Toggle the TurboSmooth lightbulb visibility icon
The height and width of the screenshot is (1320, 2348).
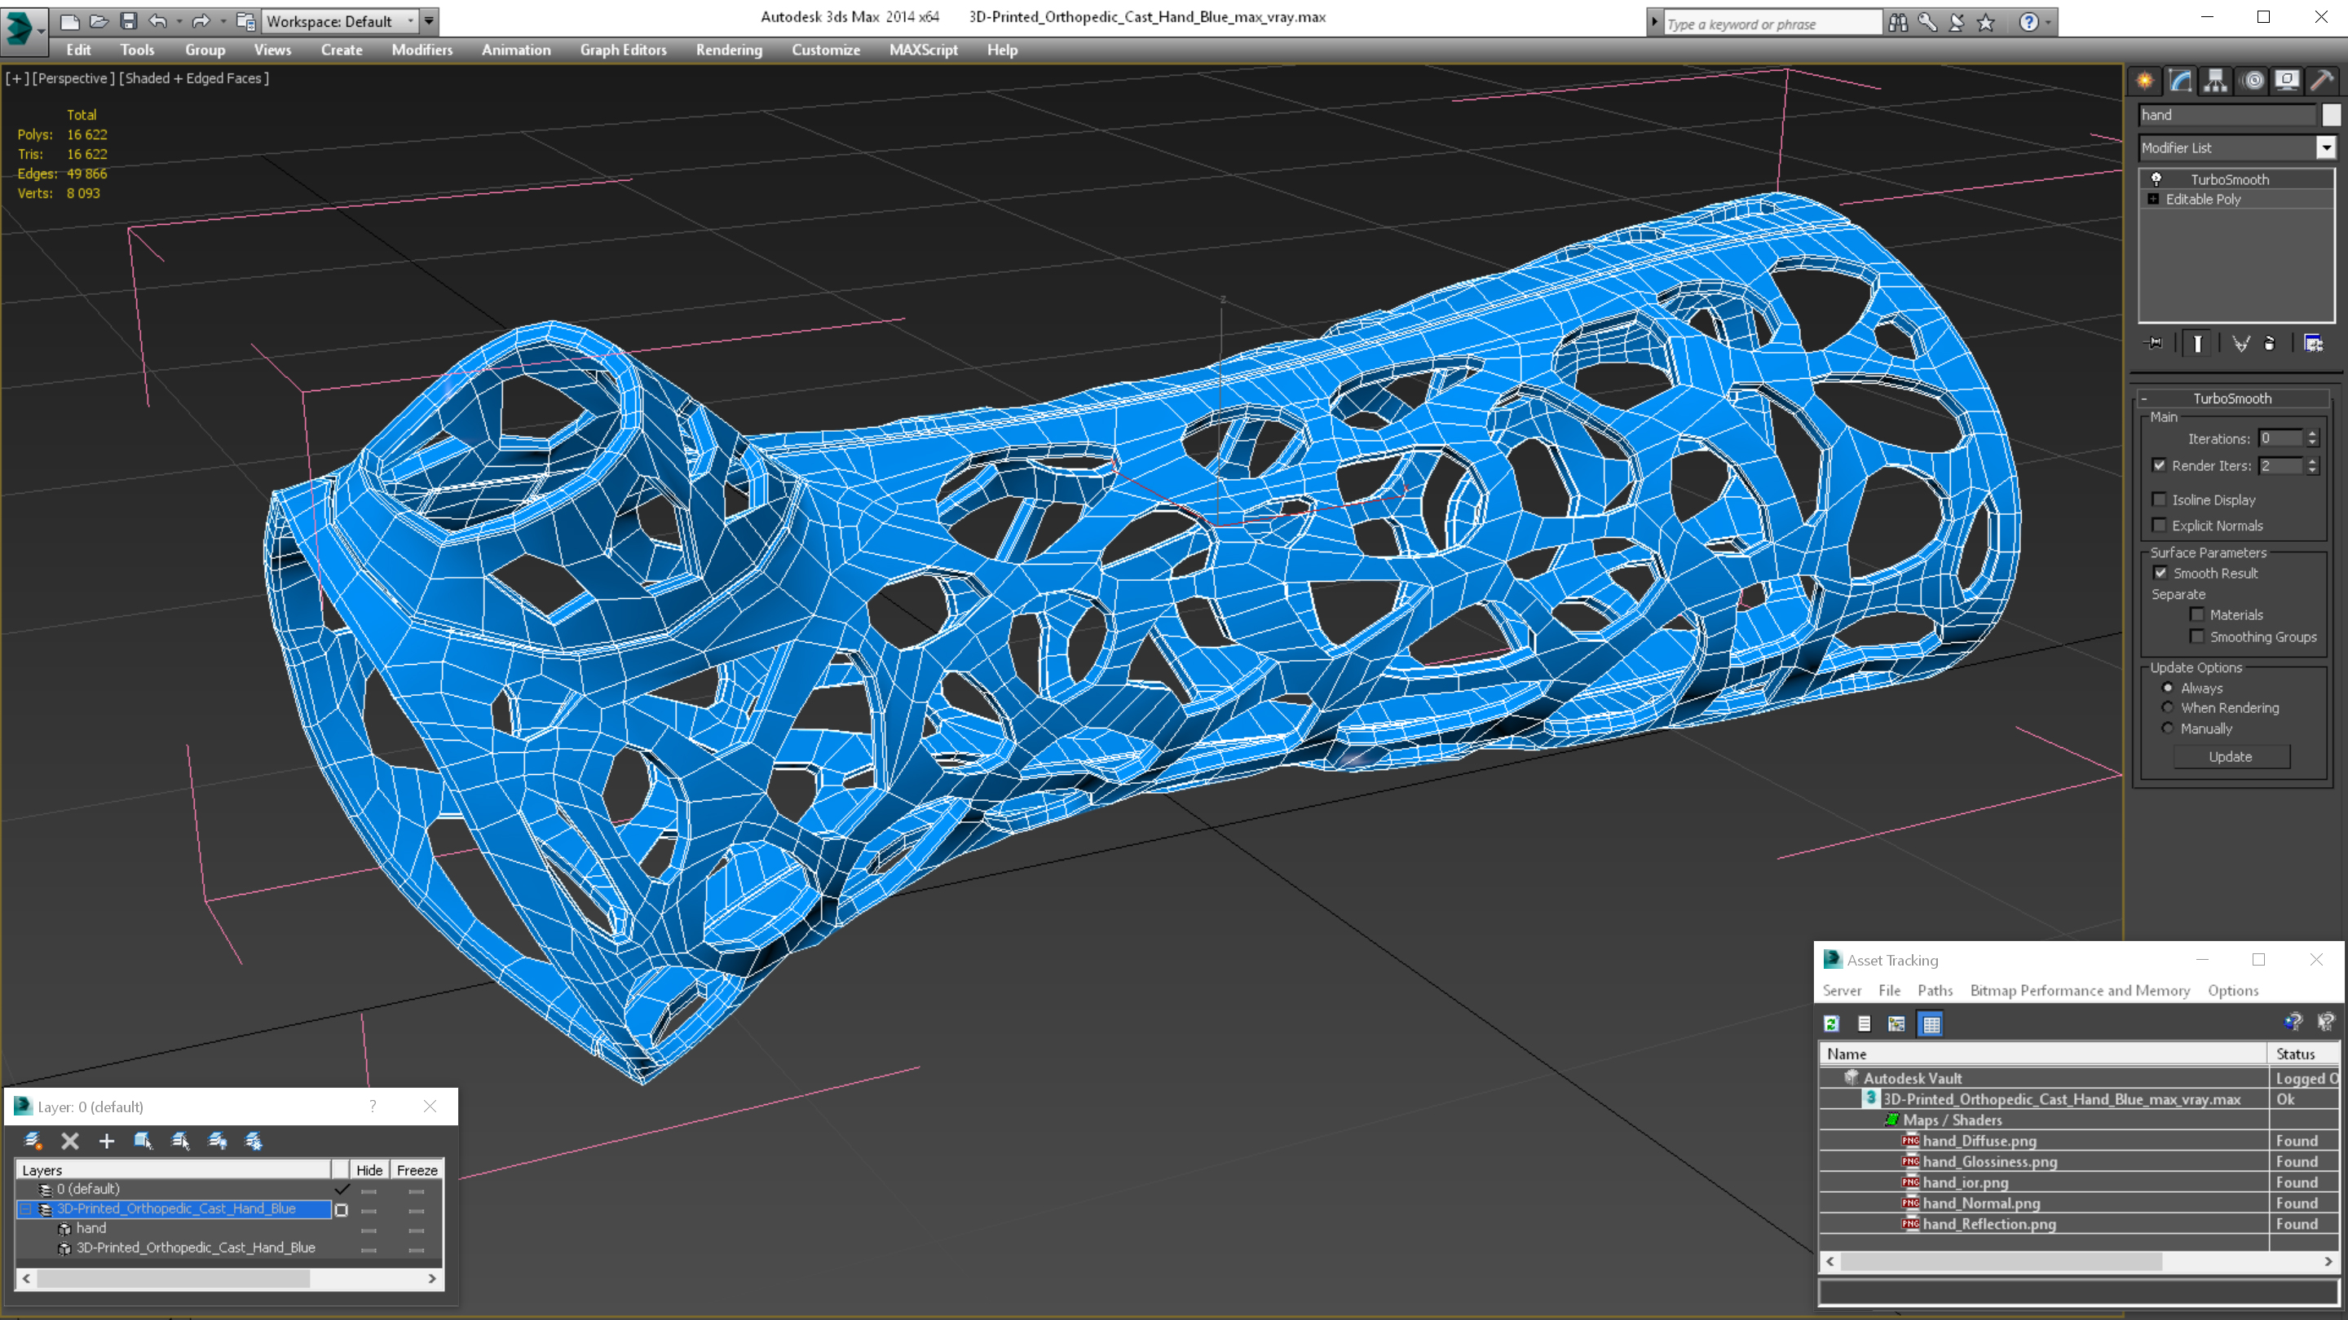[x=2156, y=179]
